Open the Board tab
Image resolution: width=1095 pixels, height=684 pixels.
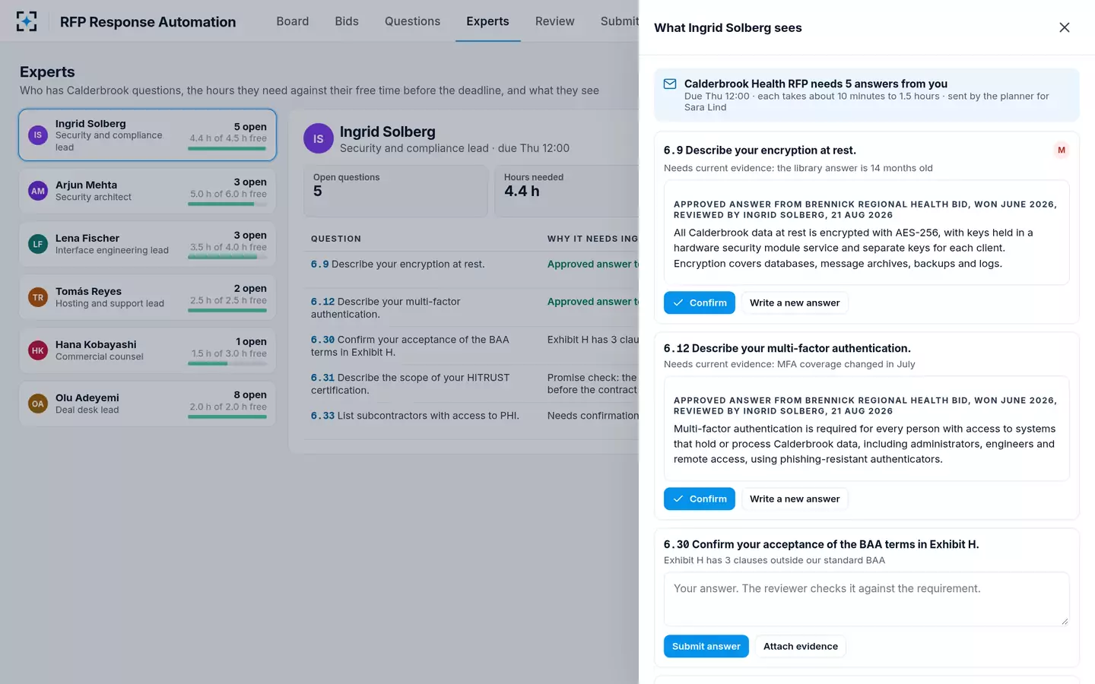pos(293,21)
